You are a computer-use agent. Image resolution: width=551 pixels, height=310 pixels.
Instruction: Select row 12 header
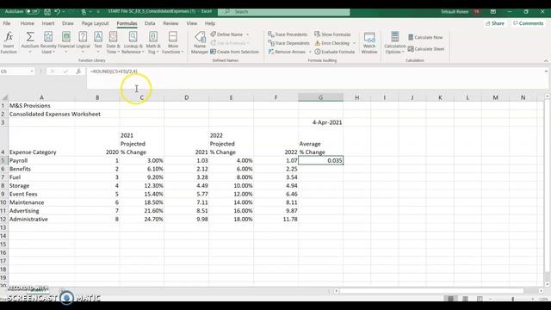point(3,220)
